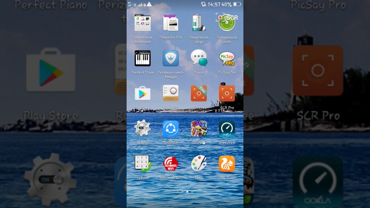
Task: Tap the battery icon in status bar
Action: coord(237,4)
